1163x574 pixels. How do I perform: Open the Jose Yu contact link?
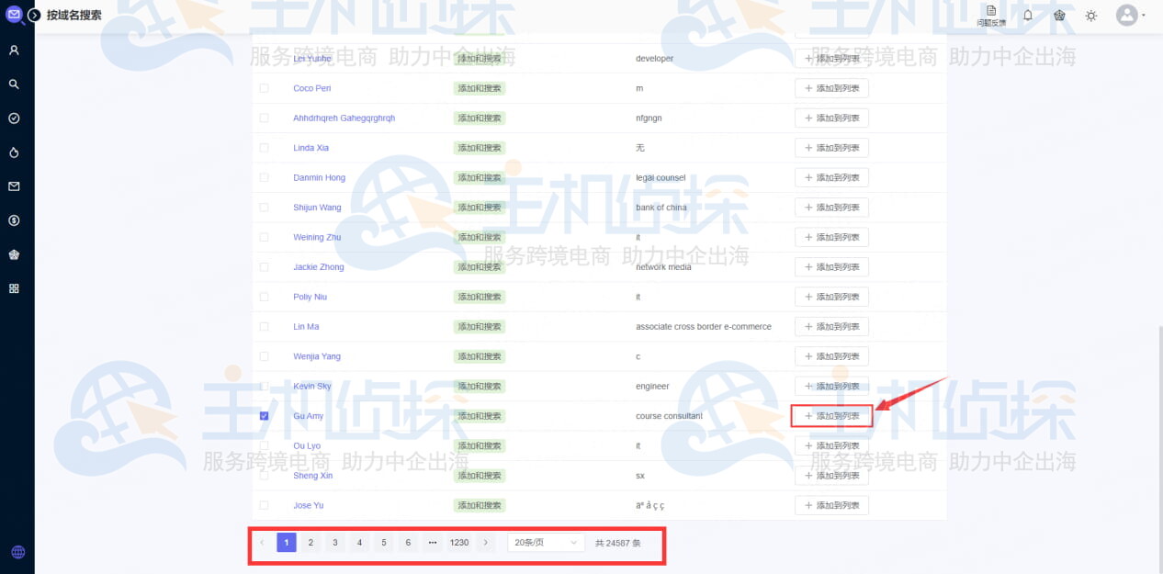[x=311, y=504]
